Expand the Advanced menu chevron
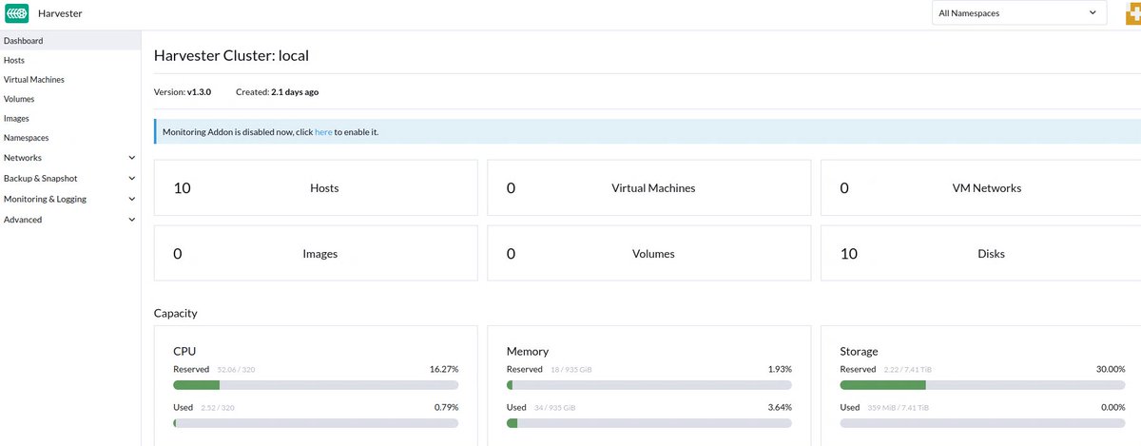 pos(132,220)
